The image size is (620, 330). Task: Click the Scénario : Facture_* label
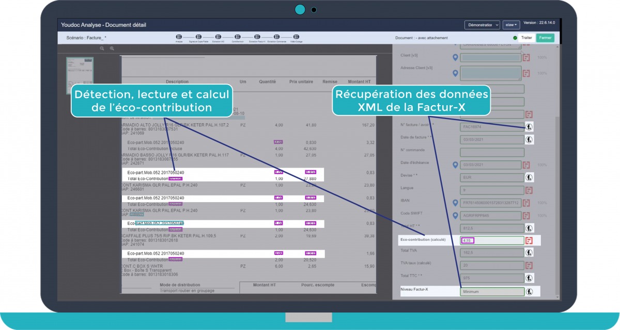click(86, 38)
